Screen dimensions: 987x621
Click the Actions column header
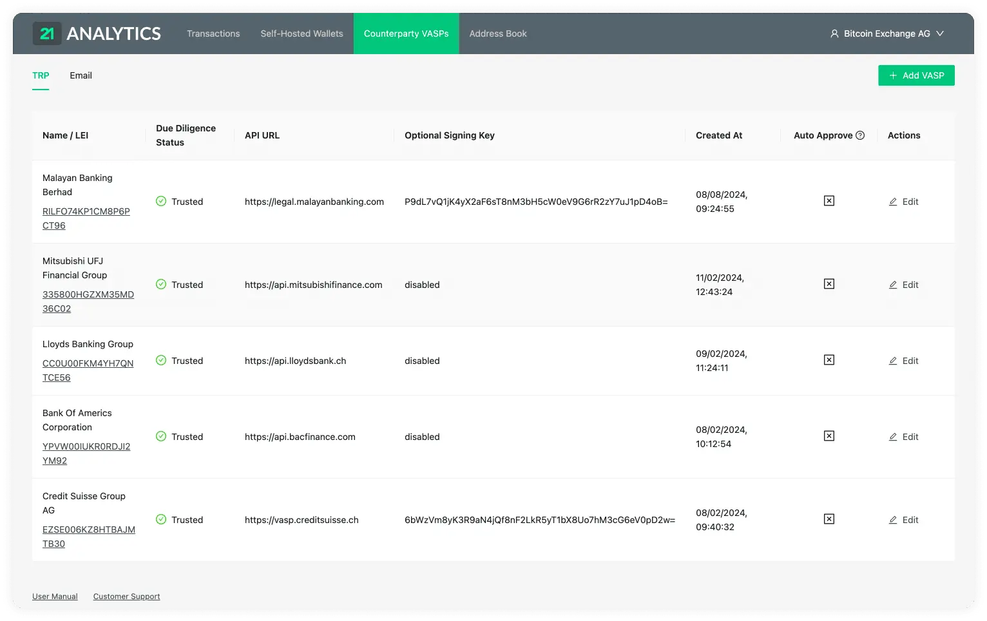pos(904,135)
